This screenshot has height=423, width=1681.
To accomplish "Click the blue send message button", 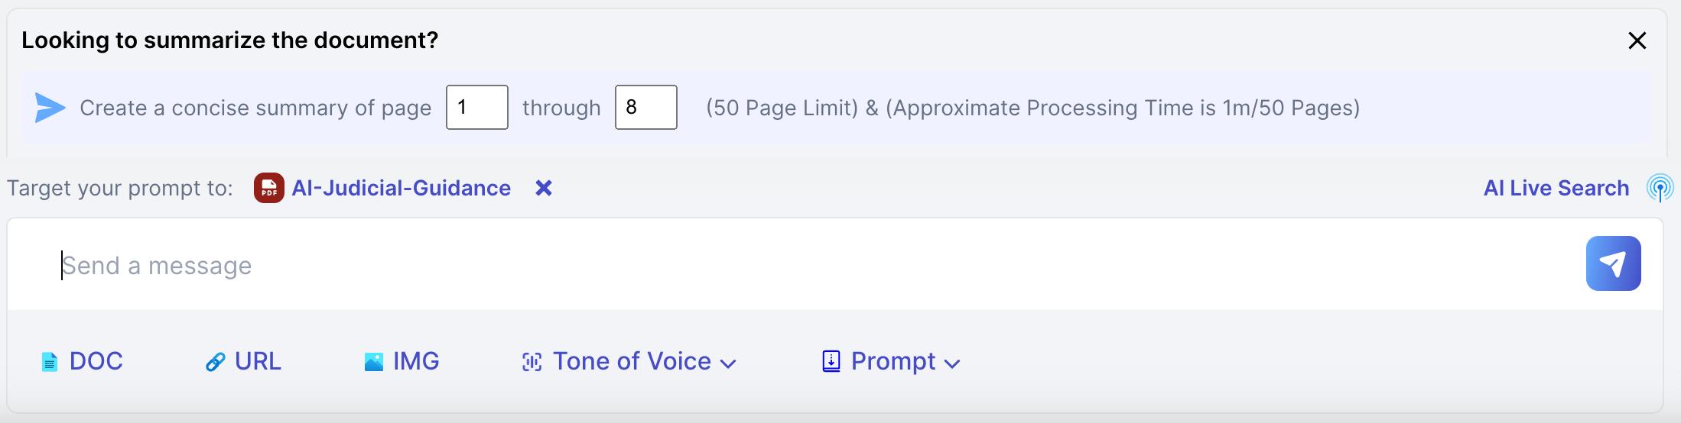I will coord(1613,263).
